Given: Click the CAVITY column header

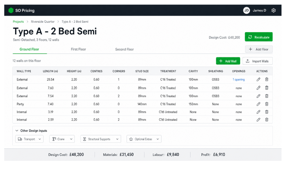Looking at the screenshot, I should [193, 71].
